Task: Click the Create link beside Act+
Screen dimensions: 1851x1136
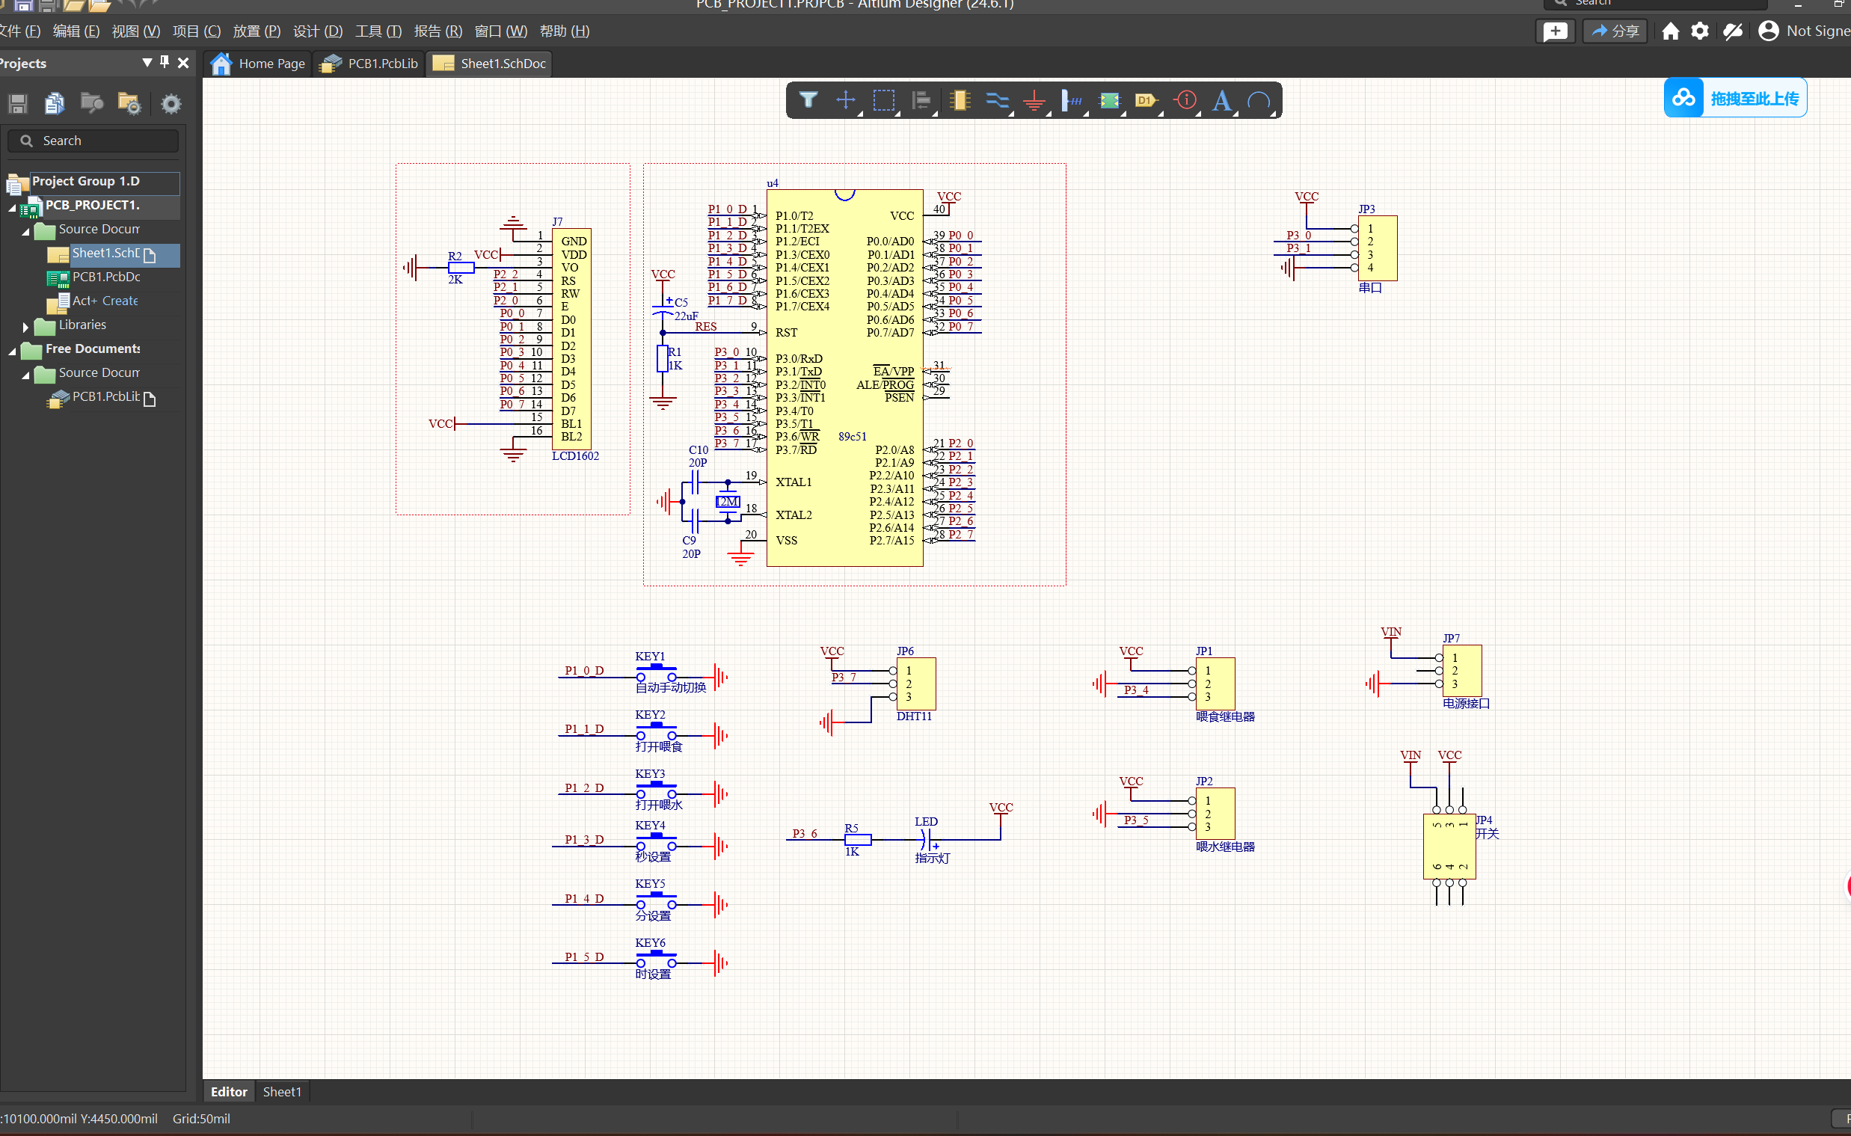Action: click(x=120, y=301)
